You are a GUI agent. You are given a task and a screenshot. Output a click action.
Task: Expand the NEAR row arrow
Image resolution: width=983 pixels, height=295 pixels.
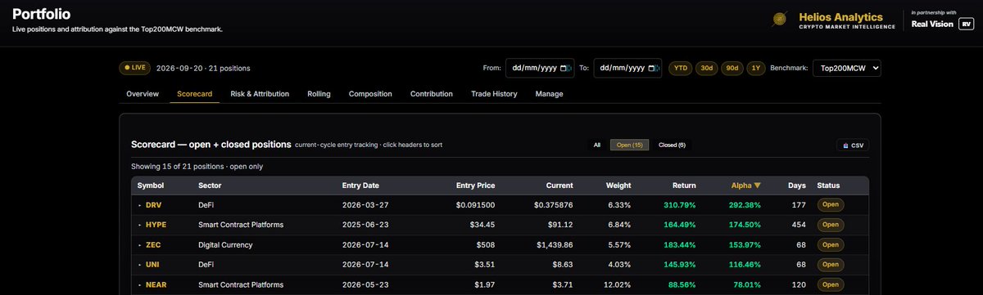click(139, 284)
